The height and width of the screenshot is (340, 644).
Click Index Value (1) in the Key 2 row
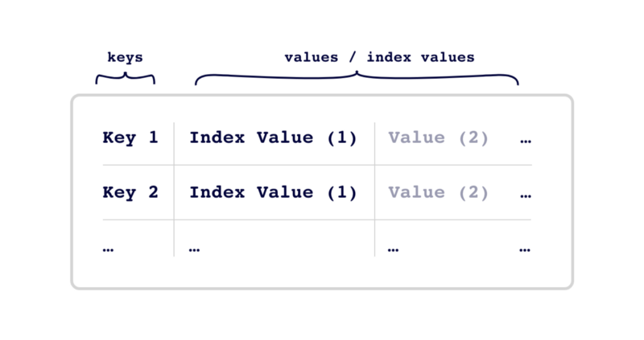click(273, 192)
